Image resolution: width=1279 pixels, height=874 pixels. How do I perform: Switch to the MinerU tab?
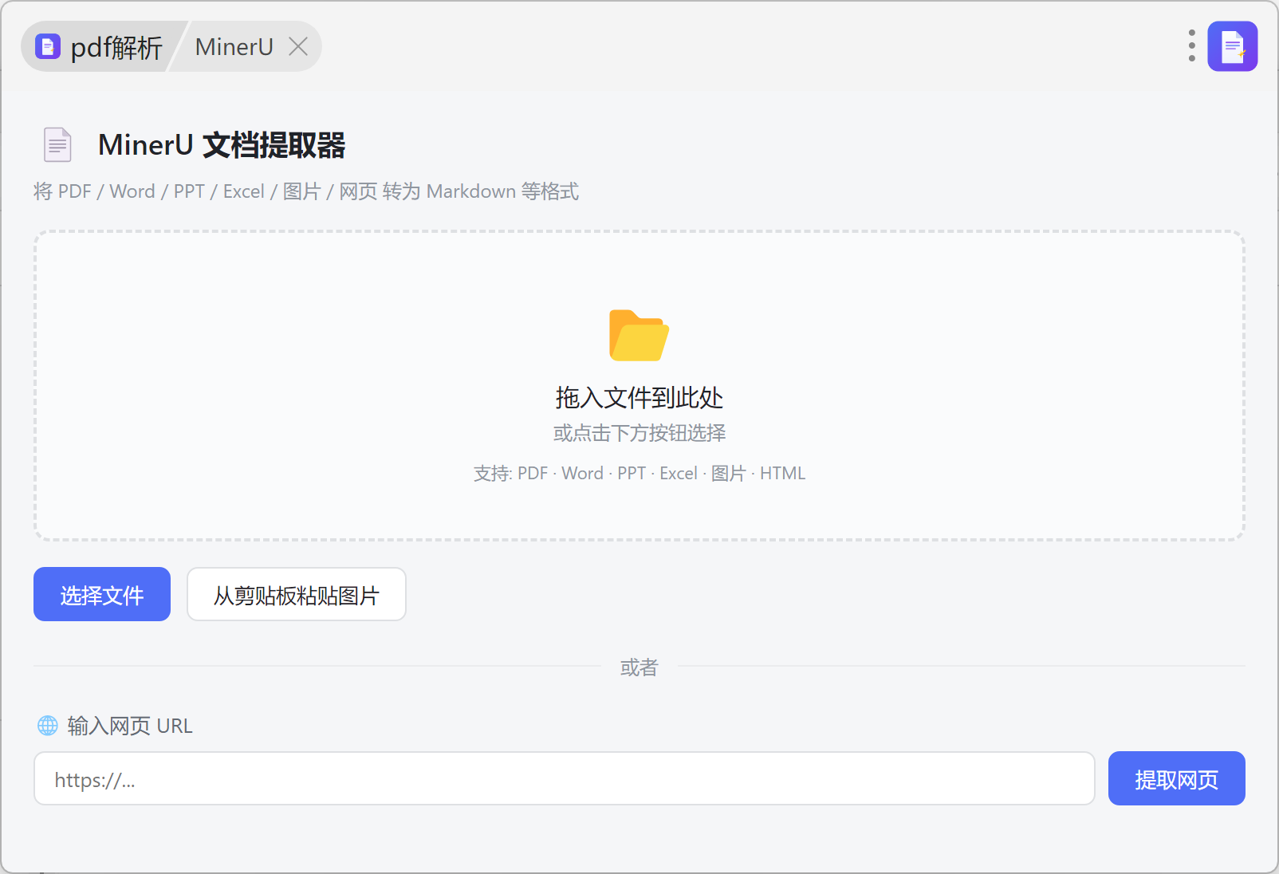234,47
